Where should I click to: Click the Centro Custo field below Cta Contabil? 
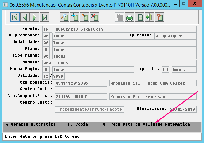click(81, 90)
